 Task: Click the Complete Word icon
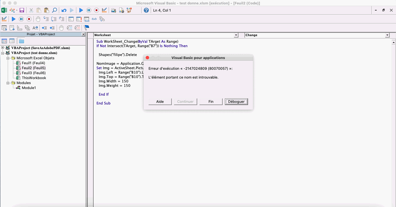pos(35,28)
